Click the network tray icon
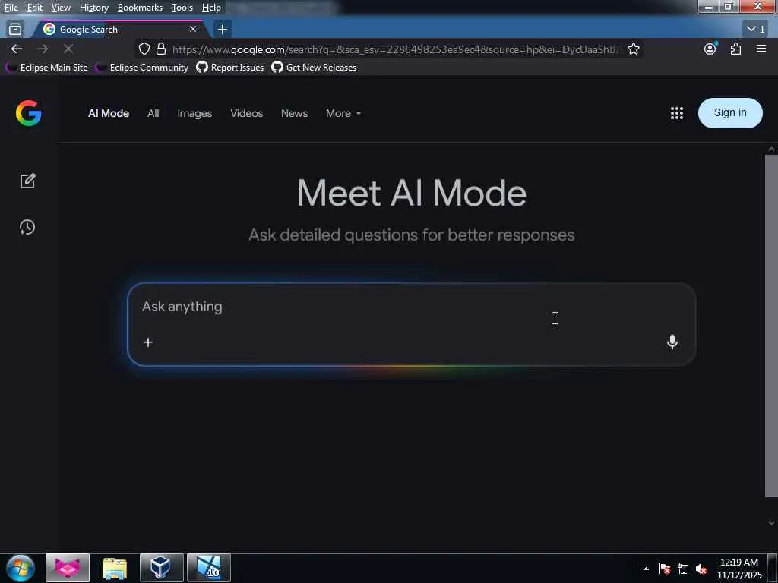 683,569
